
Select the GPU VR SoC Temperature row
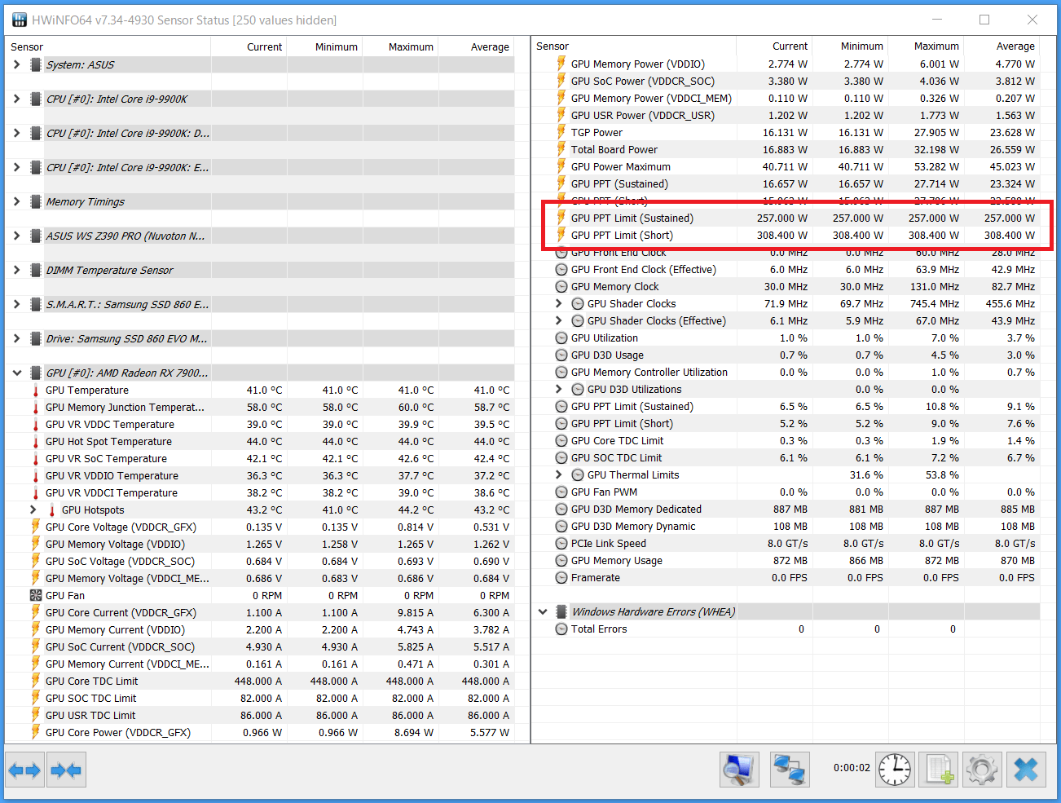(x=261, y=458)
